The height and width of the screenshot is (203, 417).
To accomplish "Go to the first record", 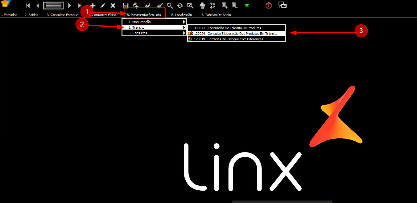I will point(28,6).
